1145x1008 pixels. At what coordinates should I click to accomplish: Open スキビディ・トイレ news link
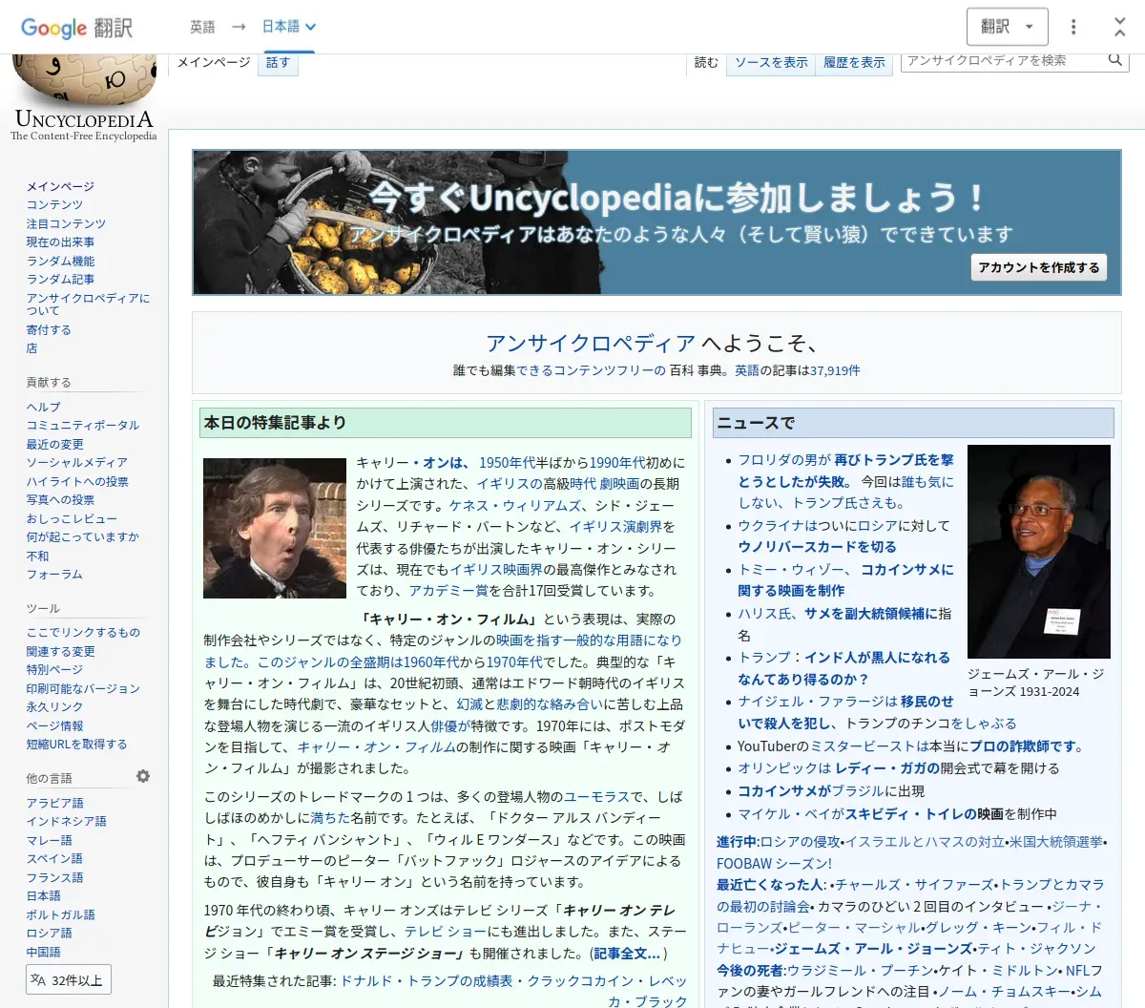[911, 813]
